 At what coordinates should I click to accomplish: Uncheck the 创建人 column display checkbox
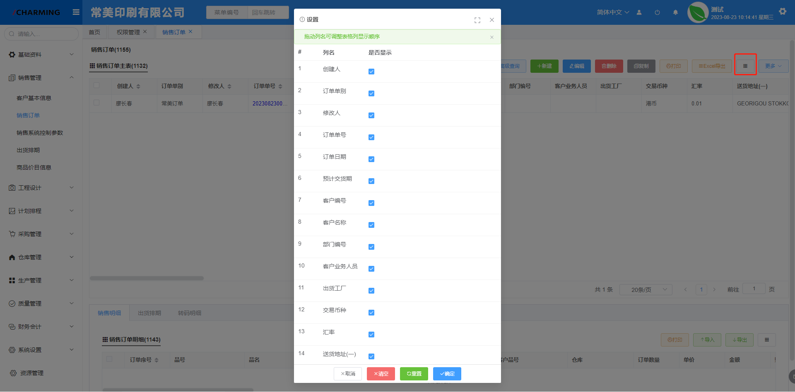coord(371,72)
